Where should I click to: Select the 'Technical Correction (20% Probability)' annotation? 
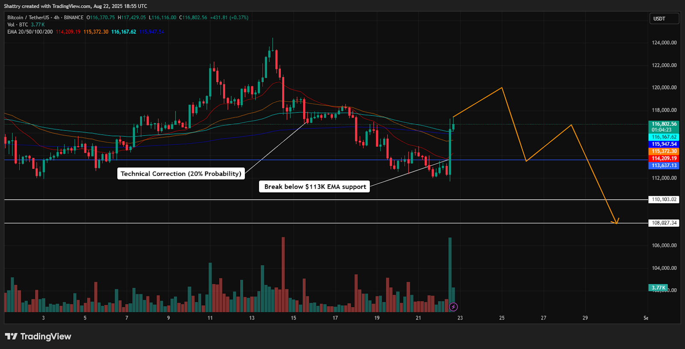[x=181, y=174]
